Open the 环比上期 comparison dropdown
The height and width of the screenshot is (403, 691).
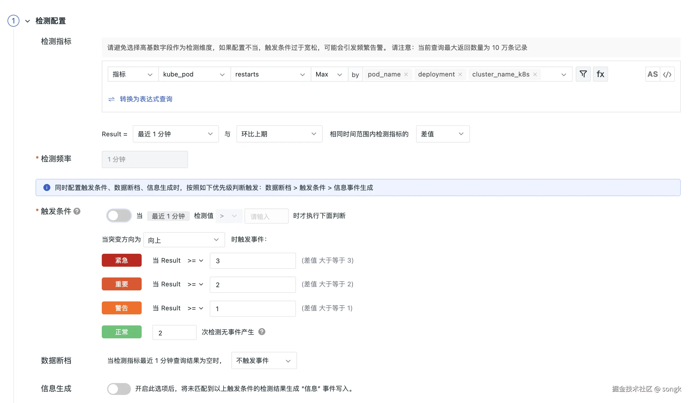[x=279, y=134]
